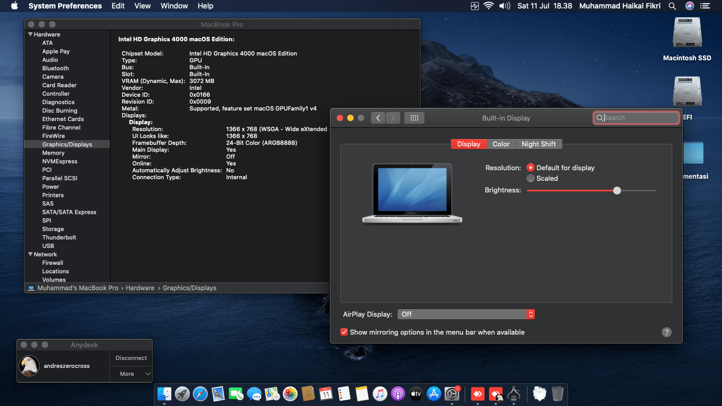722x406 pixels.
Task: Open Contacts from the Dock
Action: pyautogui.click(x=308, y=394)
